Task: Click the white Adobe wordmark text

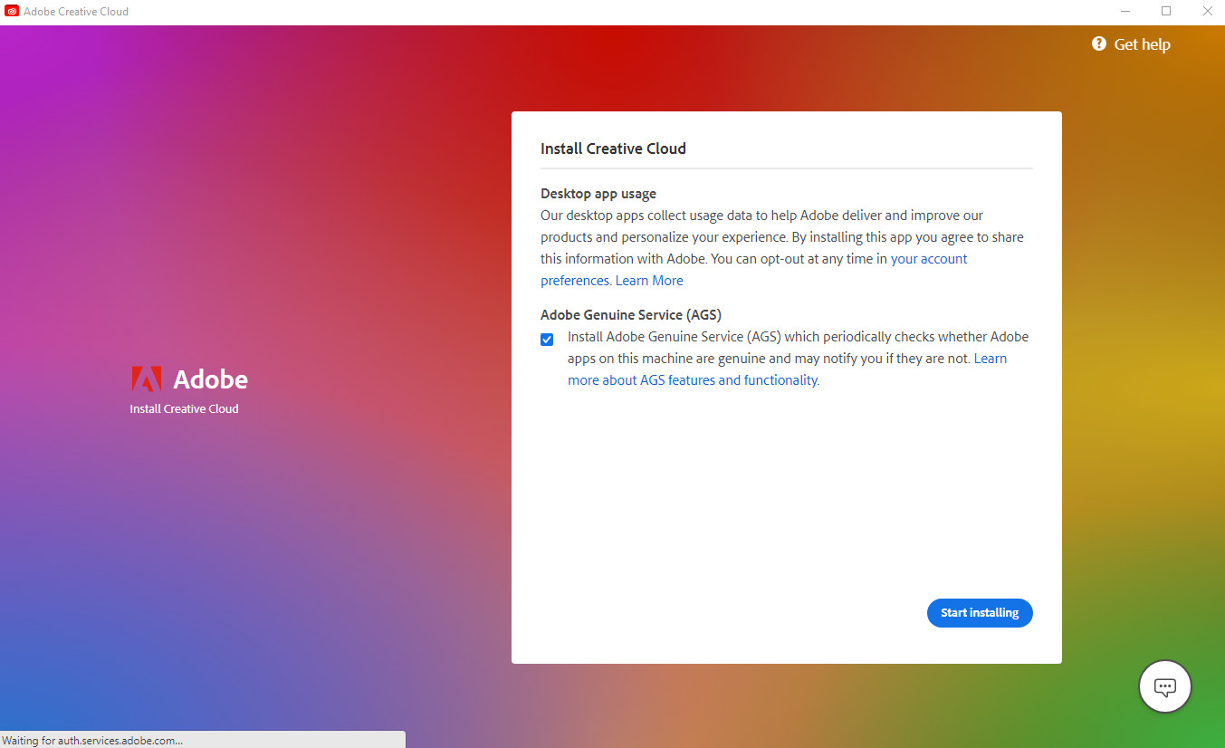Action: (x=210, y=379)
